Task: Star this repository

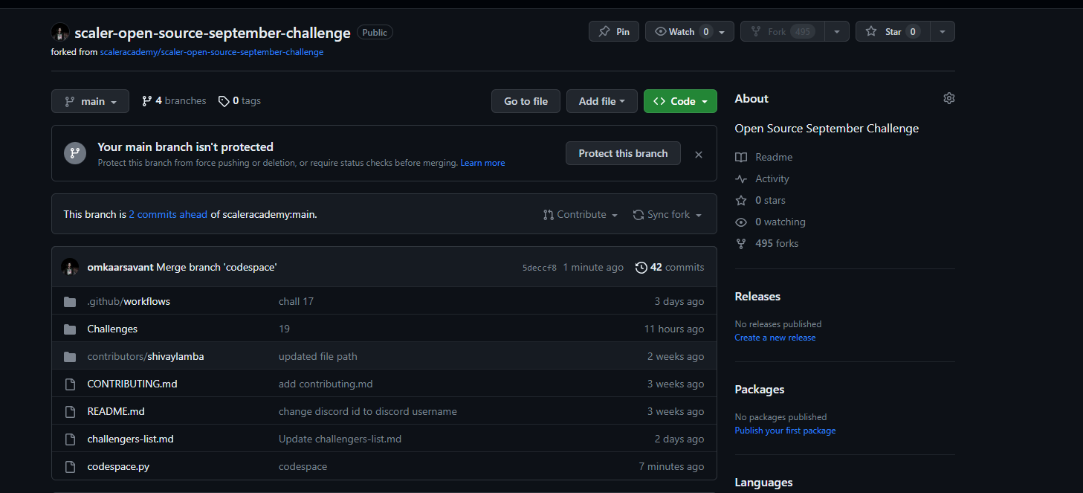Action: point(892,31)
